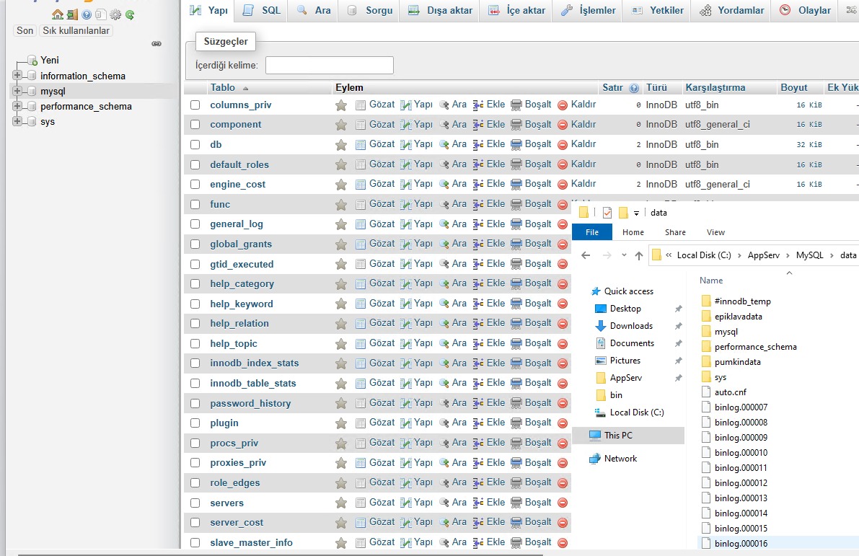Viewport: 859px width, 556px height.
Task: Open Explorer View ribbon tab
Action: tap(715, 232)
